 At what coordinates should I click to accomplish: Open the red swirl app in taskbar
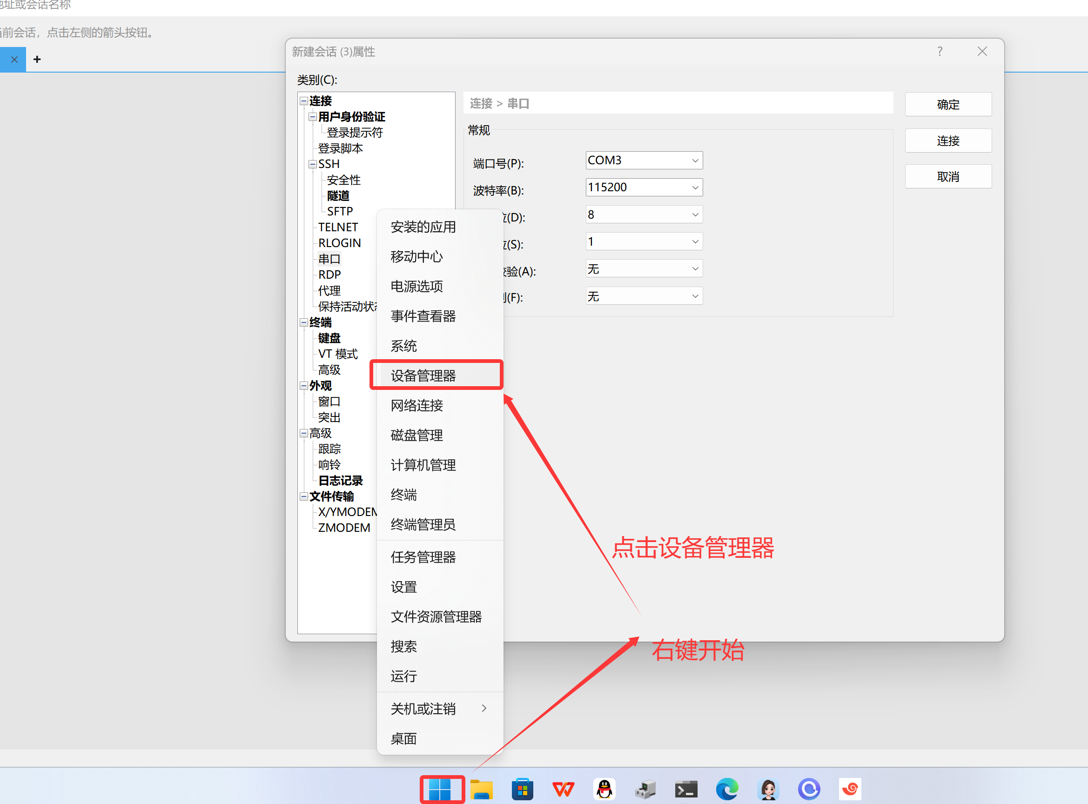(850, 789)
